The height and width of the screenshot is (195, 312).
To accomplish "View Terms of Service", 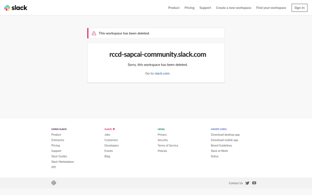I will click(168, 146).
